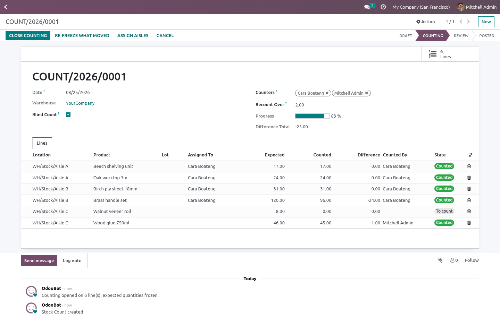500x326 pixels.
Task: Open the conversations chat icon
Action: coord(367,7)
